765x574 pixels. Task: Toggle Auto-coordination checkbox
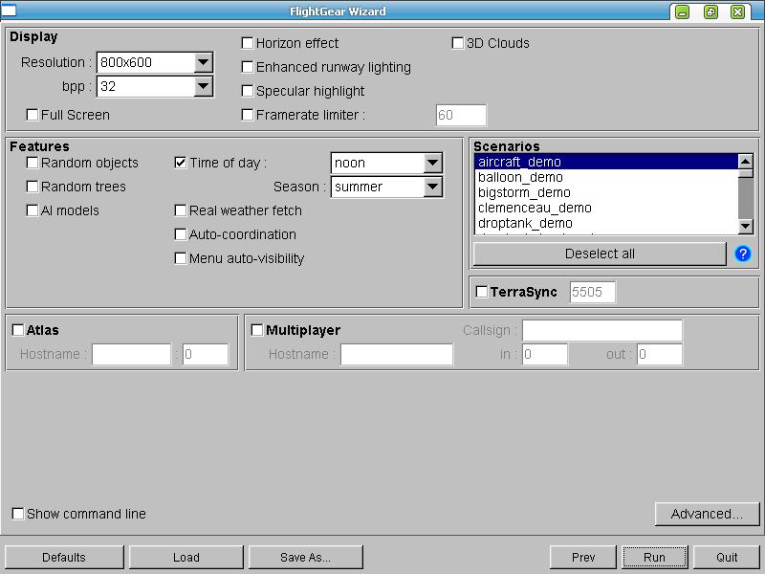click(x=181, y=234)
